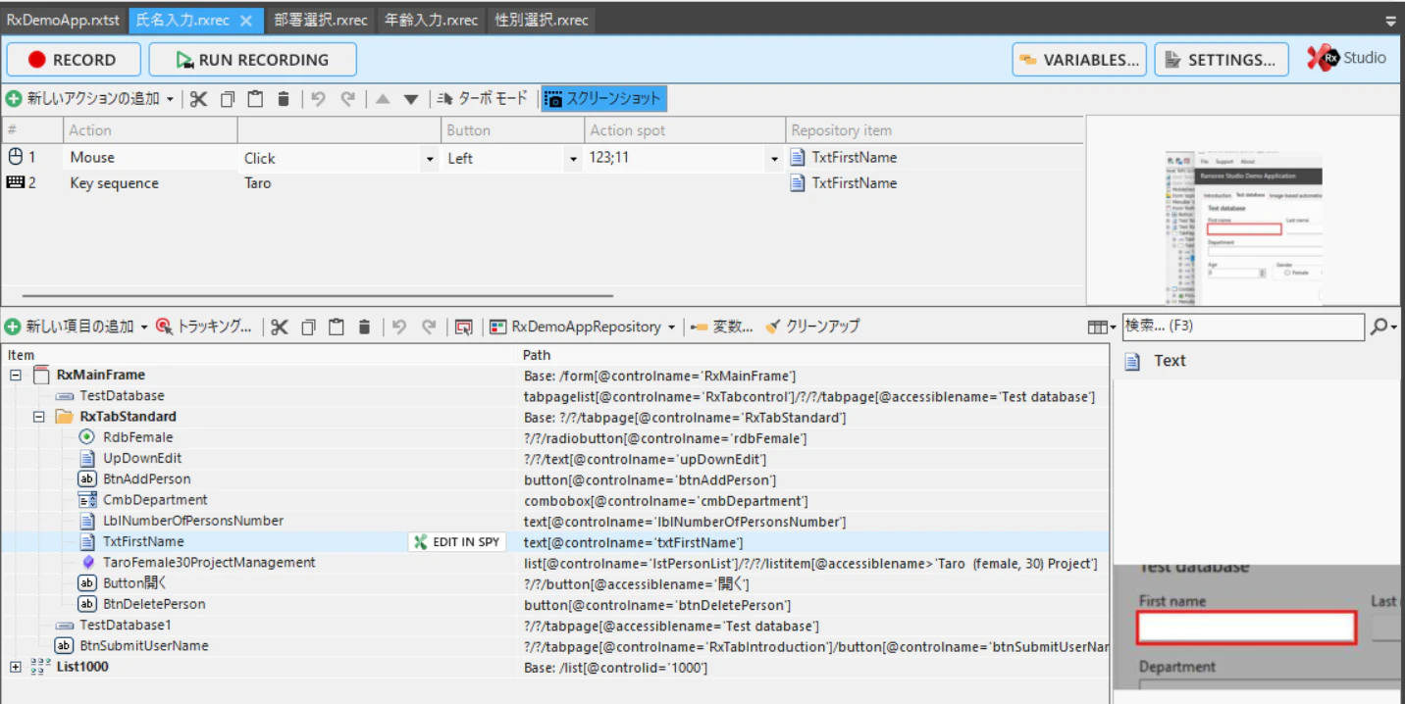Open the Left mouse button dropdown
1405x704 pixels.
tap(574, 158)
